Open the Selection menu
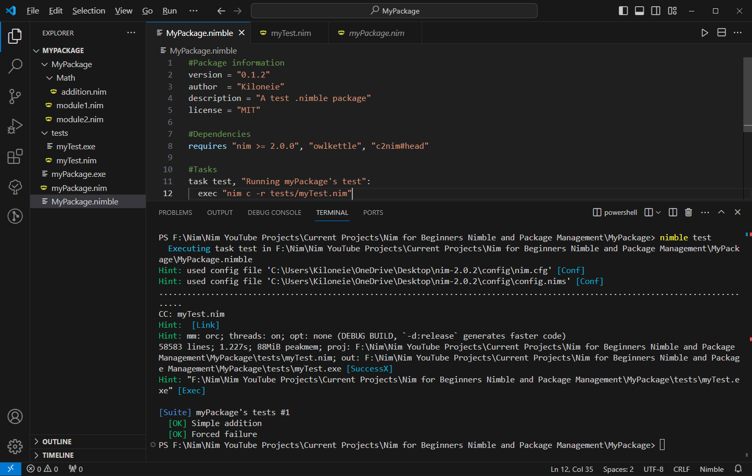The width and height of the screenshot is (752, 476). click(x=88, y=11)
